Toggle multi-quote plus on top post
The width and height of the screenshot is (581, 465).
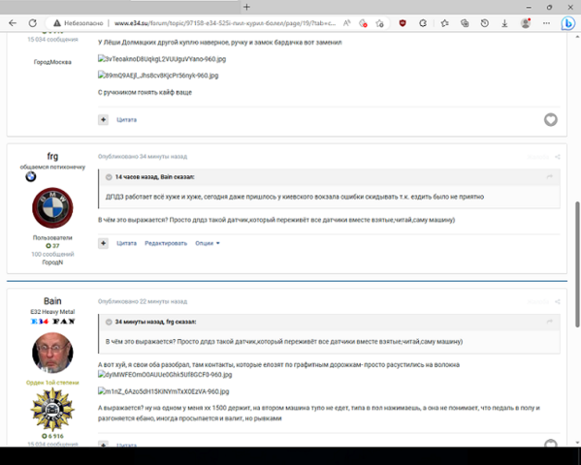[x=103, y=119]
